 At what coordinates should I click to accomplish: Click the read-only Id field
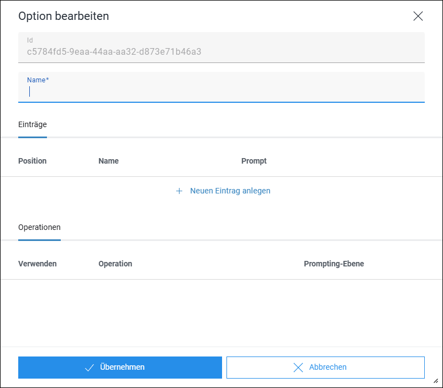point(221,48)
